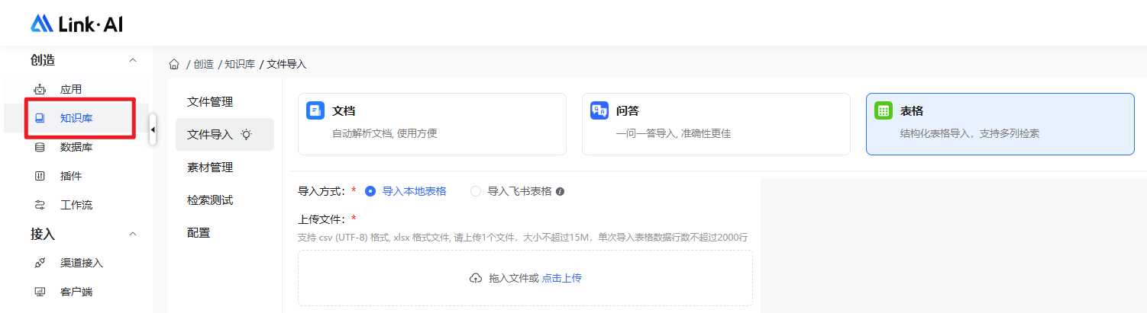Screen dimensions: 1147x313
Task: Open 应用 in the sidebar
Action: [x=76, y=89]
